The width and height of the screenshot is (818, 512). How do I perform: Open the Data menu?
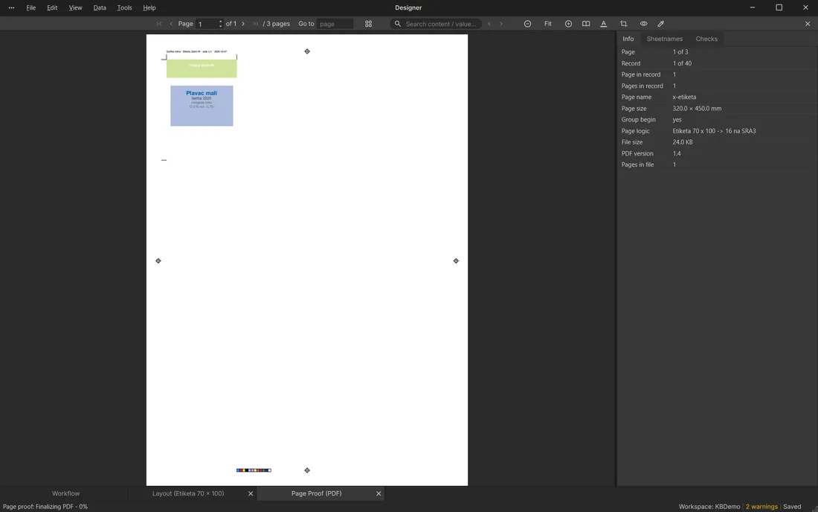(x=100, y=8)
